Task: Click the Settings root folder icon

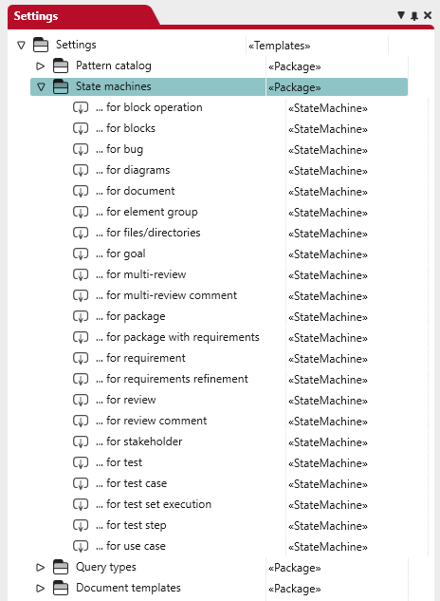Action: tap(41, 45)
